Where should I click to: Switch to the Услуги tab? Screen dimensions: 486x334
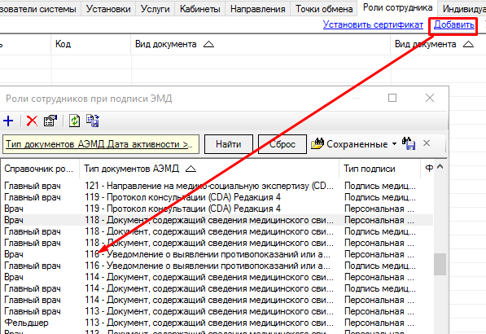pyautogui.click(x=155, y=9)
